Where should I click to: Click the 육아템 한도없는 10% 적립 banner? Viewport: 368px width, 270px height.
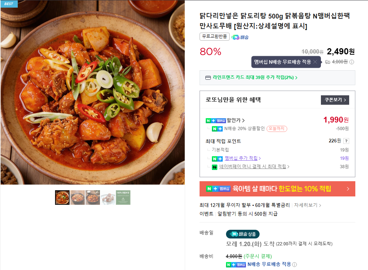pos(277,189)
